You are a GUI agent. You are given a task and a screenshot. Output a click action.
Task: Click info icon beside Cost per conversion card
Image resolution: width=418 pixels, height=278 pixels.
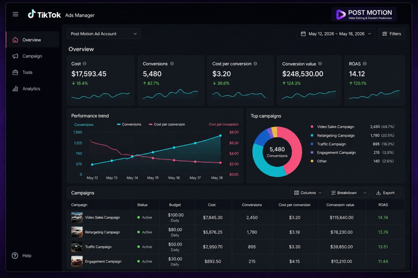255,64
